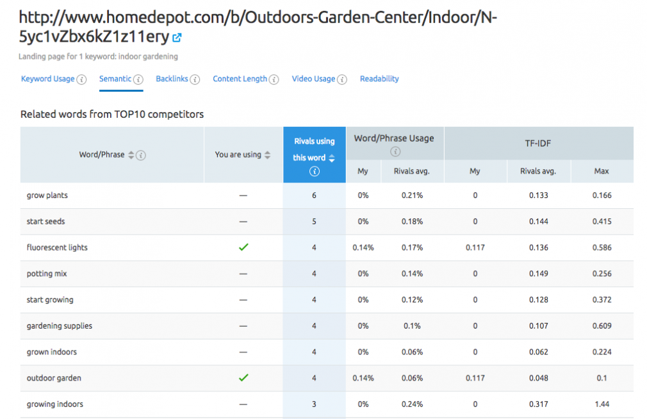The height and width of the screenshot is (419, 647).
Task: Click the 'outdoor garden' phrase
Action: 54,378
